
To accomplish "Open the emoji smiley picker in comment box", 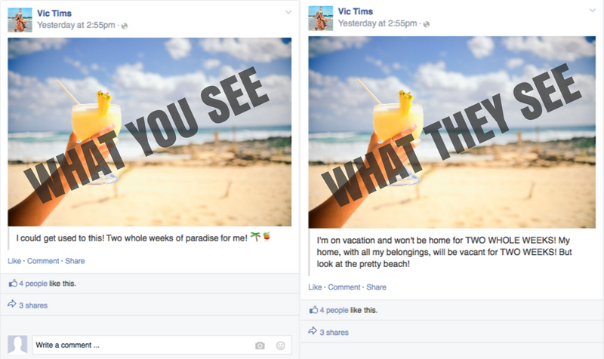I will point(280,345).
